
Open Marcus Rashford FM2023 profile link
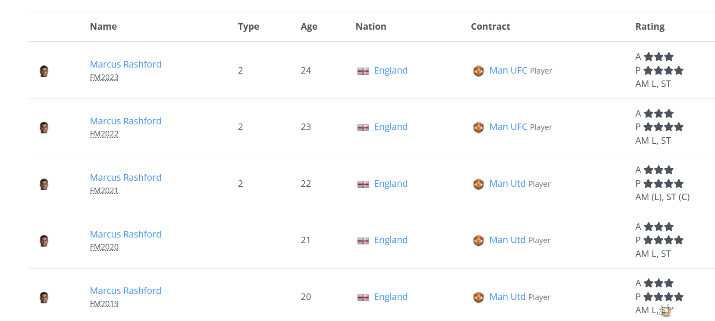tap(125, 64)
